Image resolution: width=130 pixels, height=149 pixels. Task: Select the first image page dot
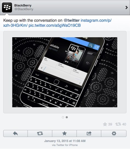click(63, 117)
